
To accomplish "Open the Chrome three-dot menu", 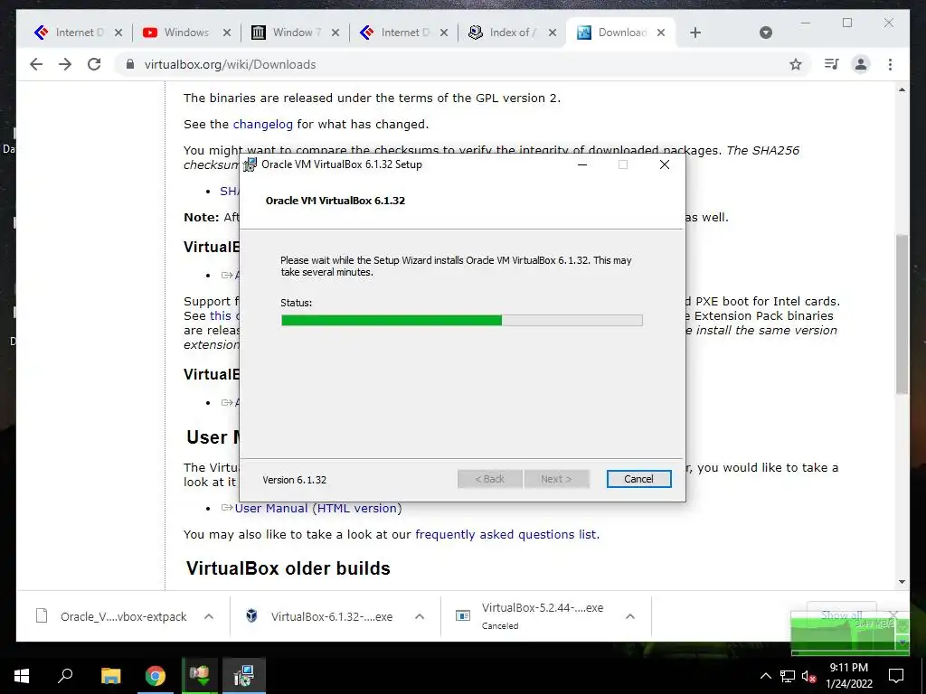I will pos(890,64).
